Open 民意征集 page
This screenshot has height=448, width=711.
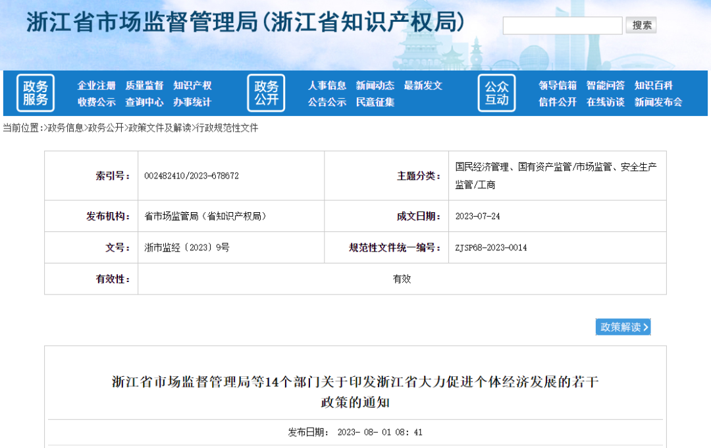(x=375, y=103)
